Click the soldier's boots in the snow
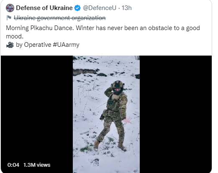218x173 pixels. [x=110, y=146]
